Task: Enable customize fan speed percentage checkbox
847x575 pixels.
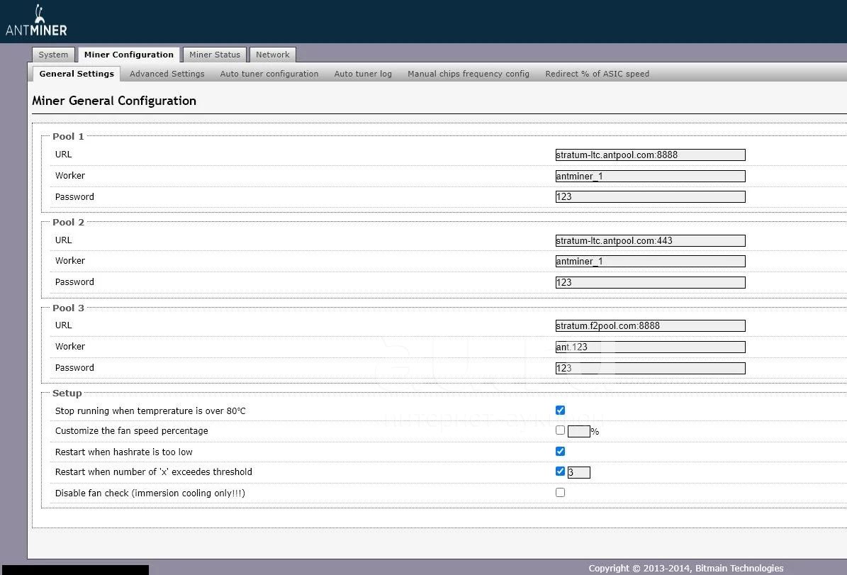Action: click(560, 430)
